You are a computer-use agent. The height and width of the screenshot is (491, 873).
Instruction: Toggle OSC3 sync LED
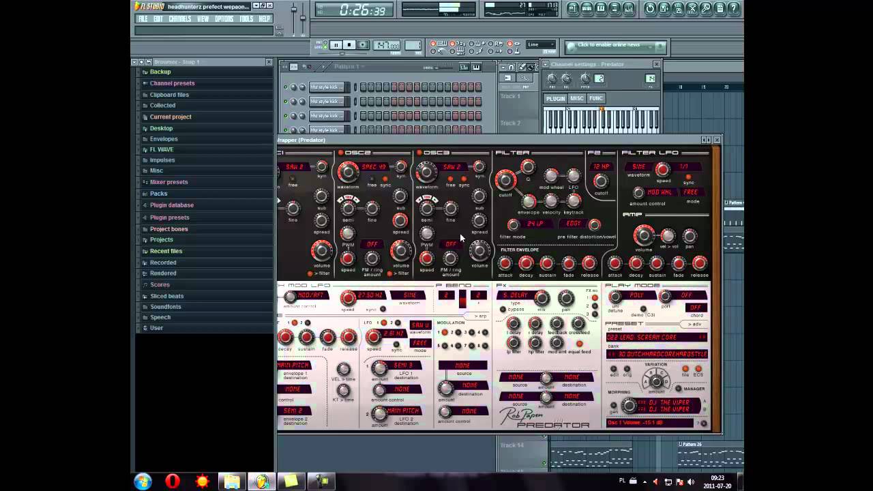coord(464,179)
